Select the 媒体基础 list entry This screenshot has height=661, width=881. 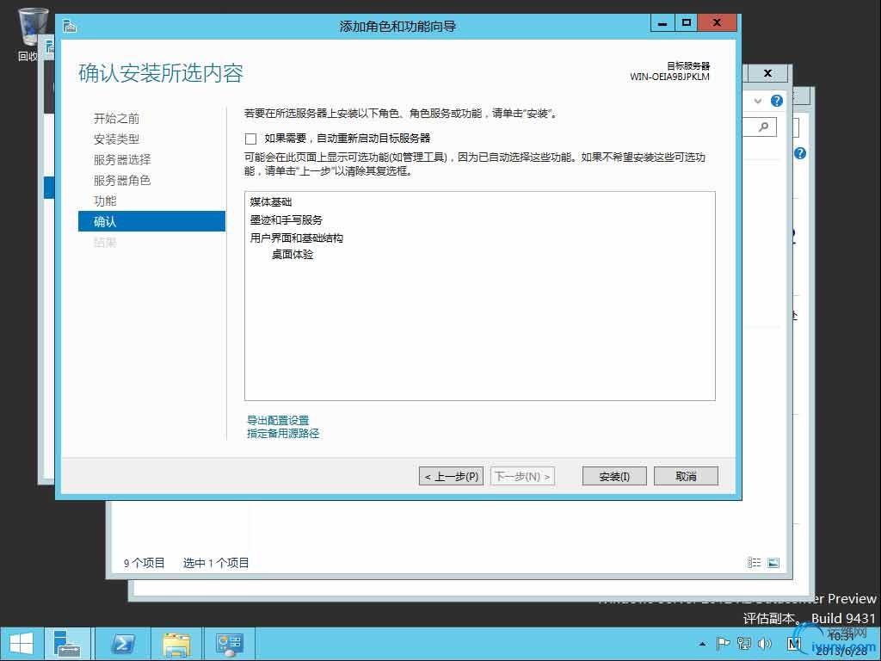point(271,201)
